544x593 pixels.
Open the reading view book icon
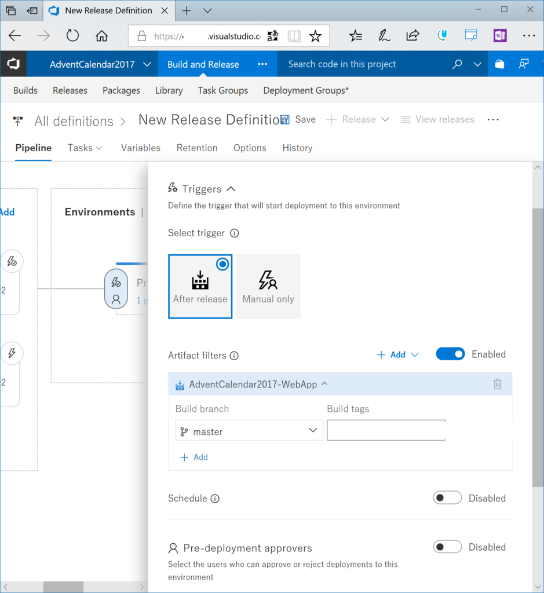pos(294,36)
